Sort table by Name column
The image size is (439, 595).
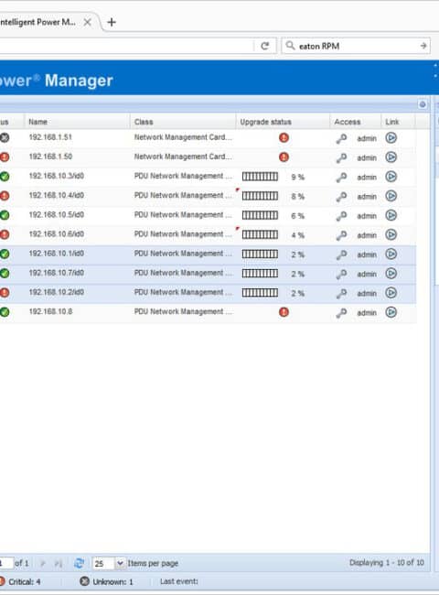78,122
